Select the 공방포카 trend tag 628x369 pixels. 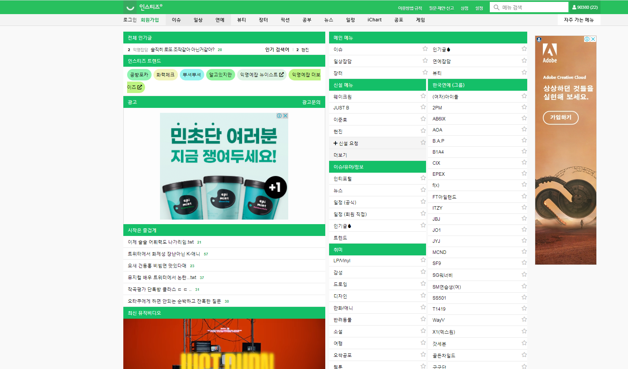click(x=139, y=75)
